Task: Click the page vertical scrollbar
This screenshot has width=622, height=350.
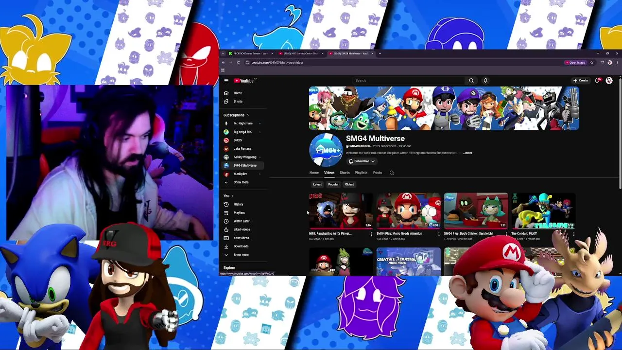Action: point(620,134)
